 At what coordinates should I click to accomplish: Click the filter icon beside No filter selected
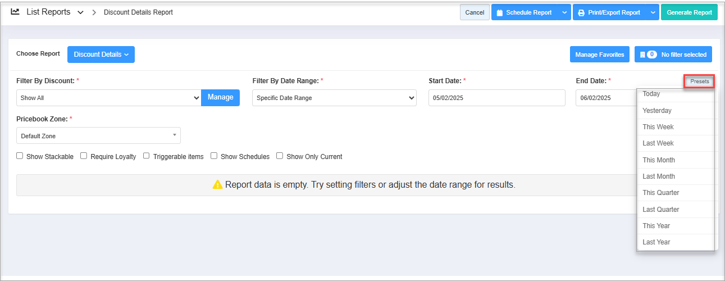point(642,55)
